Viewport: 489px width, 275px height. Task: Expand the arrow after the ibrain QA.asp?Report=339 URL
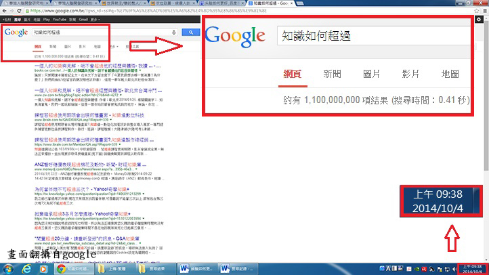click(111, 120)
